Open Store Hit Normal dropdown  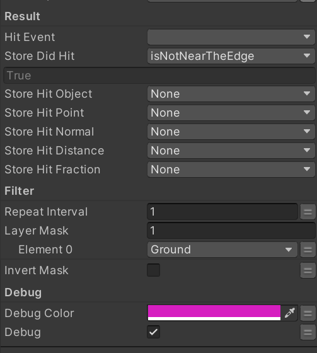click(x=231, y=132)
